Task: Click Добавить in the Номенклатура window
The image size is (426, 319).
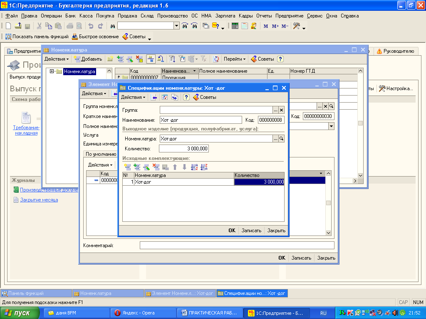Action: click(x=88, y=59)
